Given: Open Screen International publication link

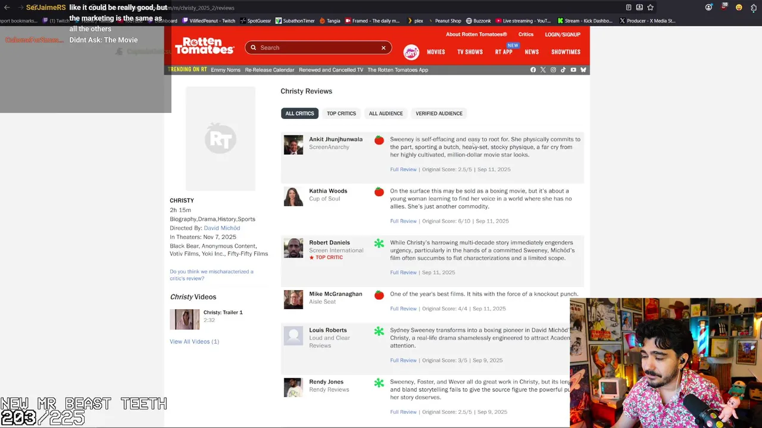Looking at the screenshot, I should pos(336,250).
